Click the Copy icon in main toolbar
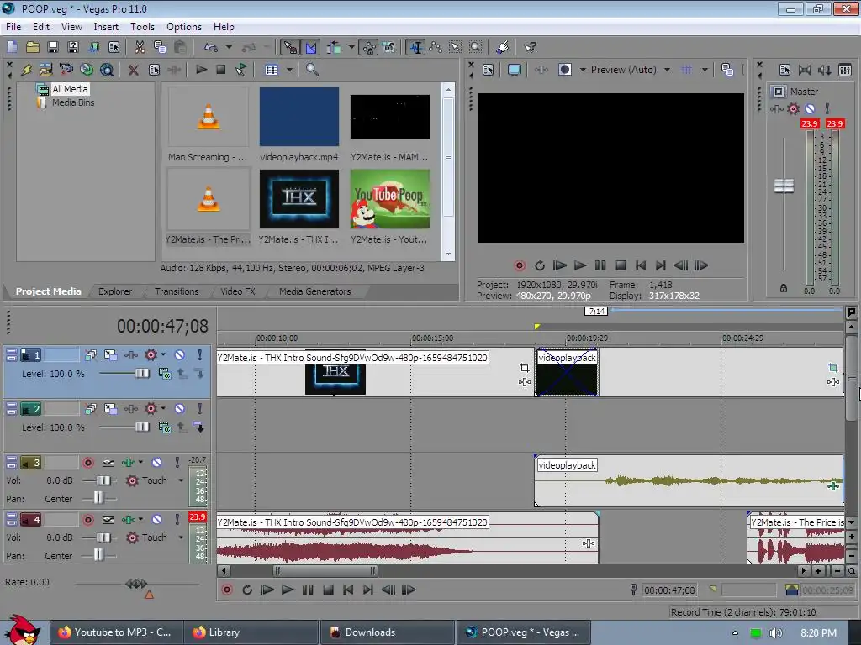 (160, 47)
